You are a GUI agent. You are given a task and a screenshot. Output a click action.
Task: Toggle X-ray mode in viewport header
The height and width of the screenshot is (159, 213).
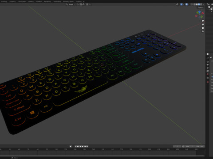[x=192, y=4]
